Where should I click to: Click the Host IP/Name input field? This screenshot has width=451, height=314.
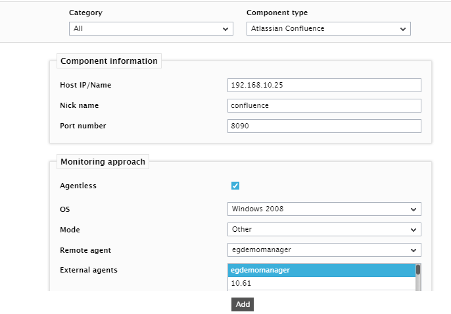pos(324,86)
